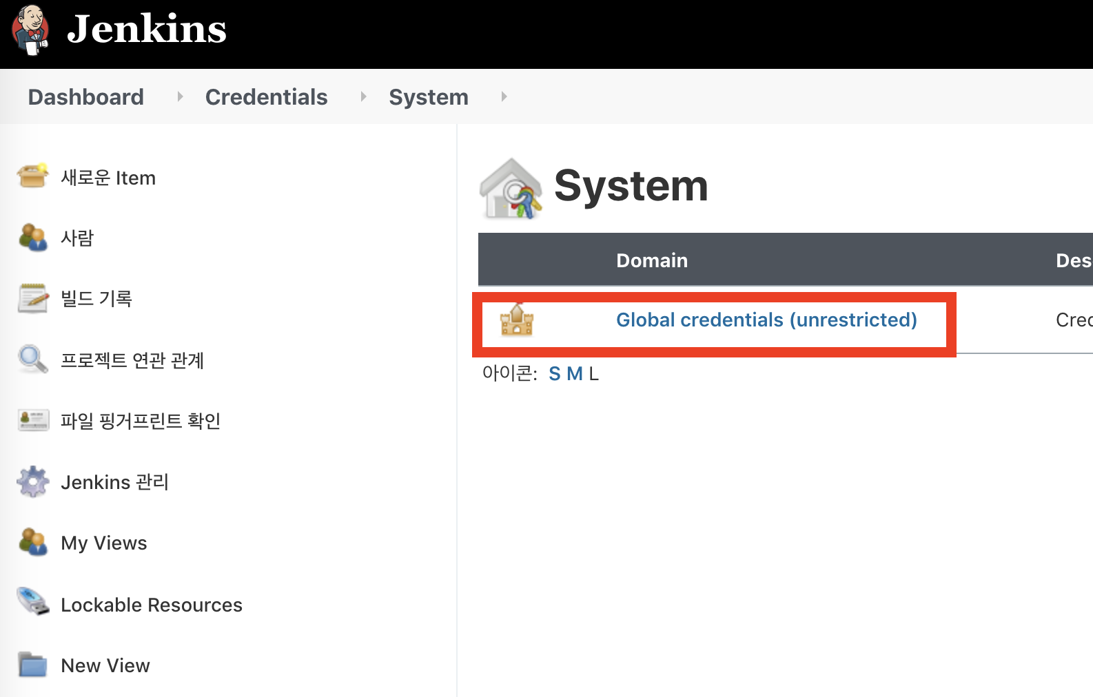Open Global credentials (unrestricted) domain
The height and width of the screenshot is (697, 1093).
766,320
